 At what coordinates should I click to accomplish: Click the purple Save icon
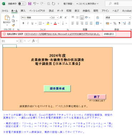30,4
